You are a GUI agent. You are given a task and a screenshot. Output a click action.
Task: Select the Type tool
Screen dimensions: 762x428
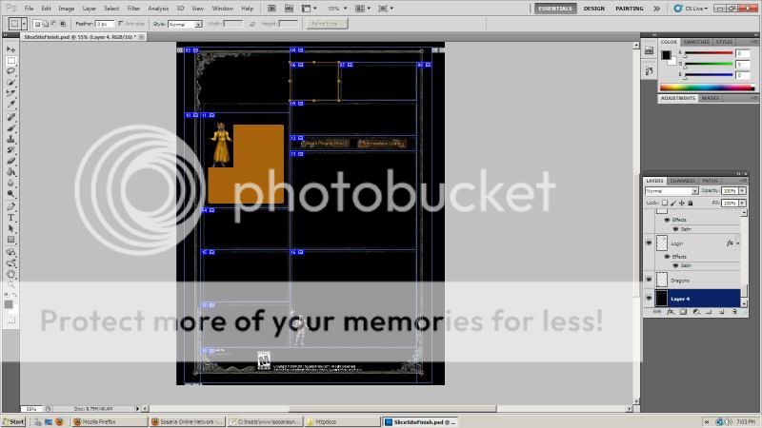10,218
